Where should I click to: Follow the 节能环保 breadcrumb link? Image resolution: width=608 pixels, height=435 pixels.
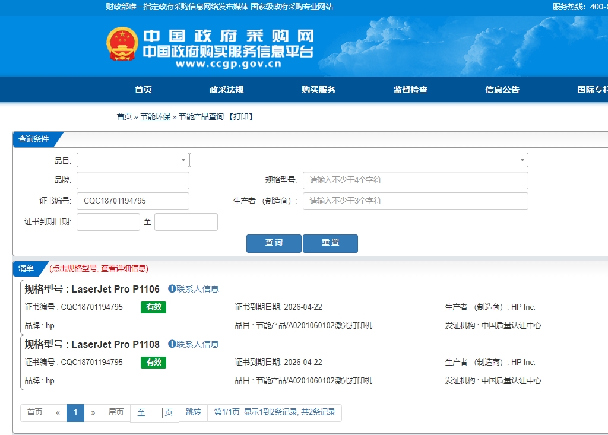click(x=155, y=116)
